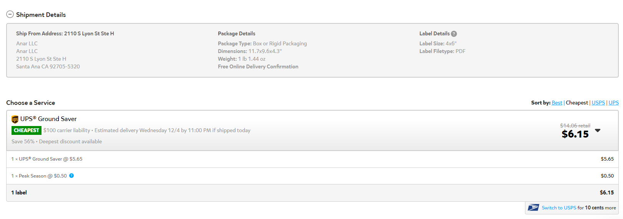This screenshot has width=623, height=219.
Task: Click the $6.15 service price
Action: click(x=575, y=134)
